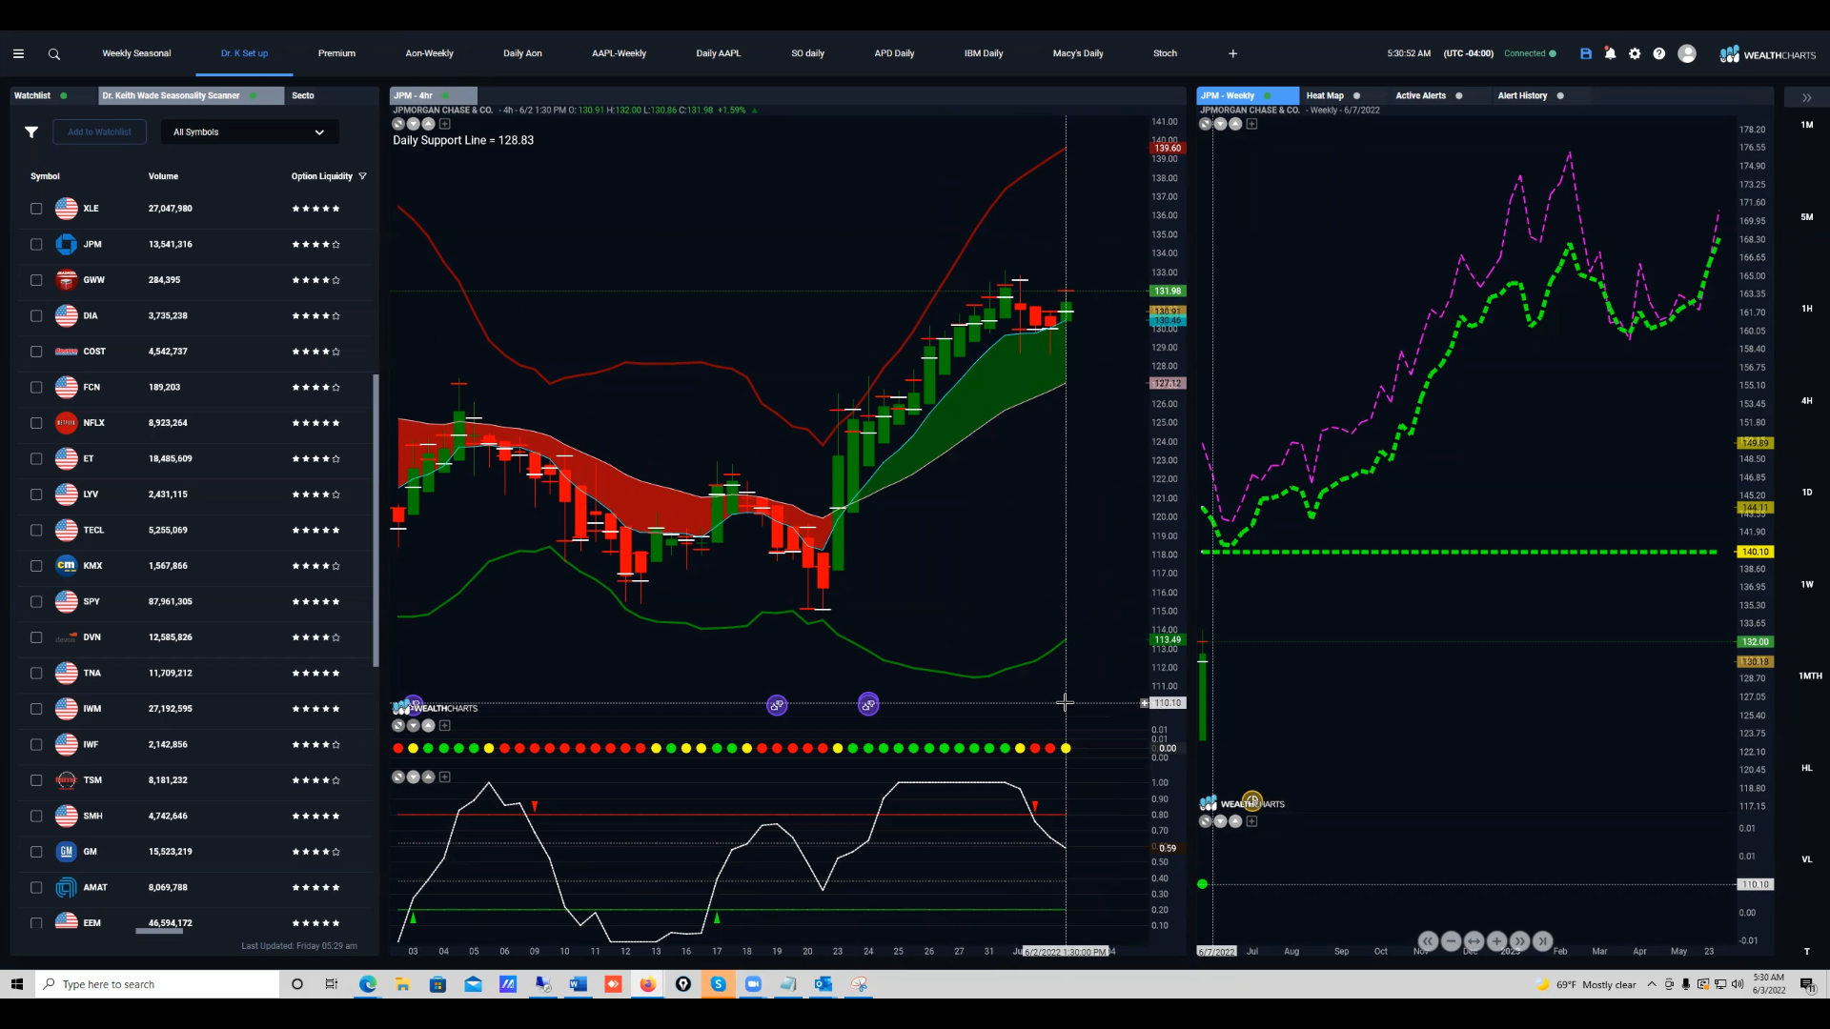Switch to Weekly Seasonal tab

click(136, 53)
